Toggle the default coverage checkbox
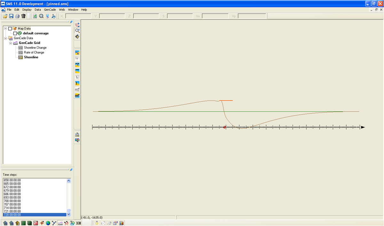 click(x=15, y=33)
